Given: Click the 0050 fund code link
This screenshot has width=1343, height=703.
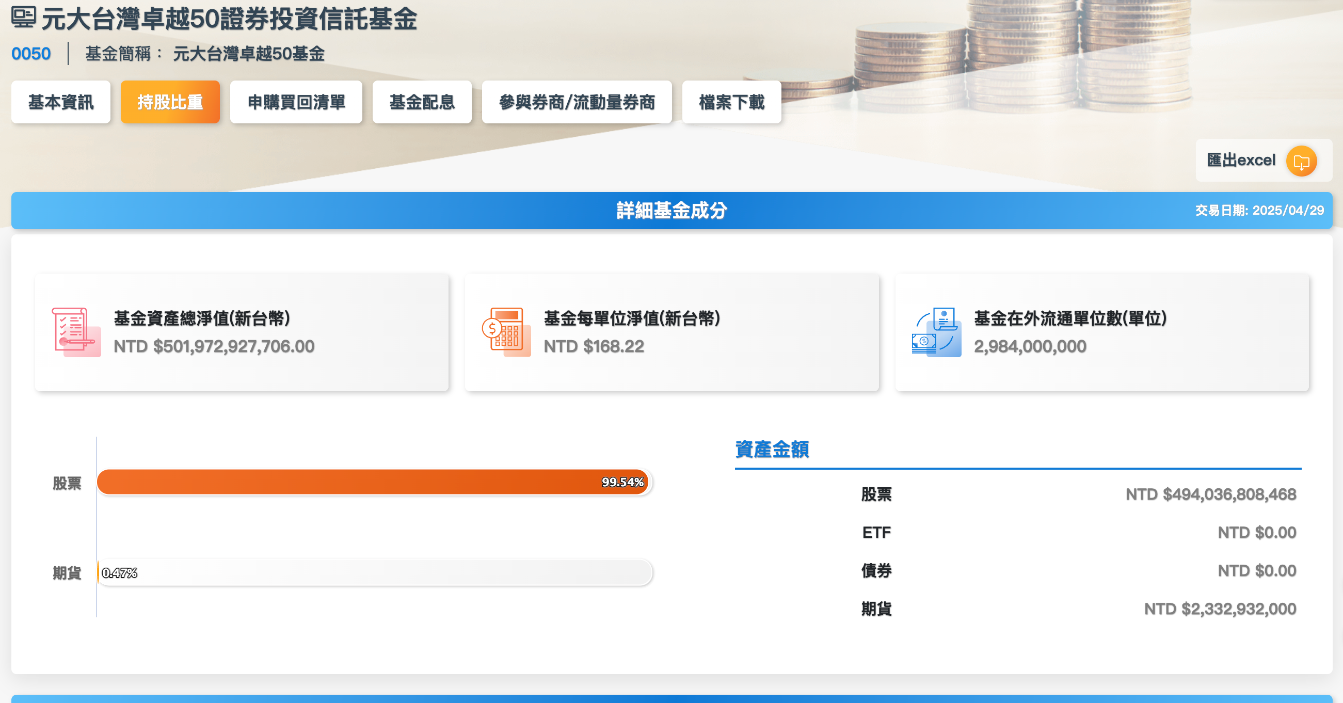Looking at the screenshot, I should click(x=32, y=53).
